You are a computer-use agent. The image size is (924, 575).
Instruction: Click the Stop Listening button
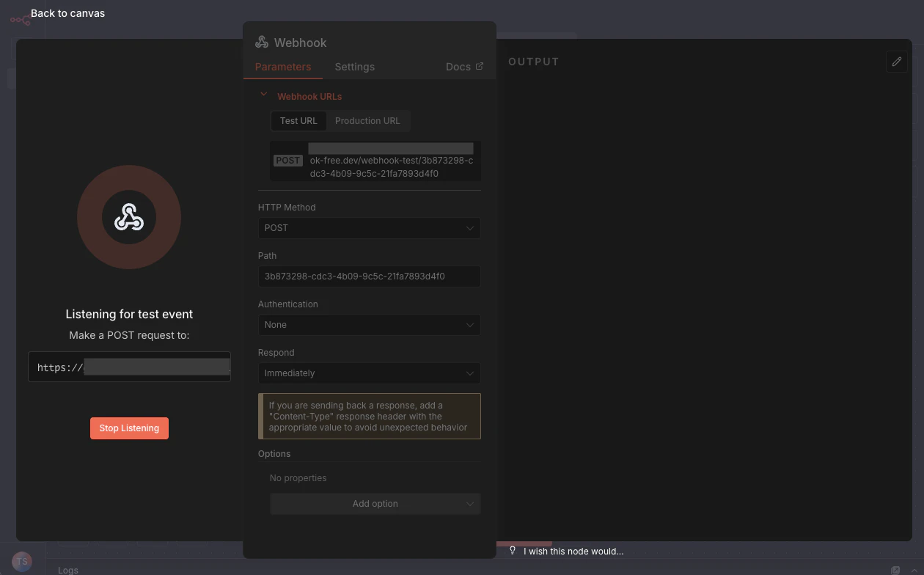pyautogui.click(x=129, y=428)
